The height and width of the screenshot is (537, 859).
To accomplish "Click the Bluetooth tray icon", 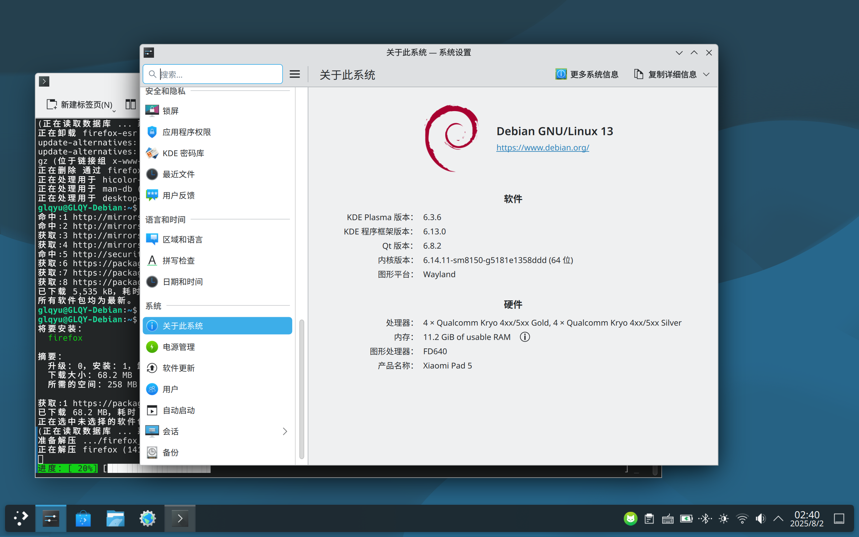I will (x=705, y=519).
